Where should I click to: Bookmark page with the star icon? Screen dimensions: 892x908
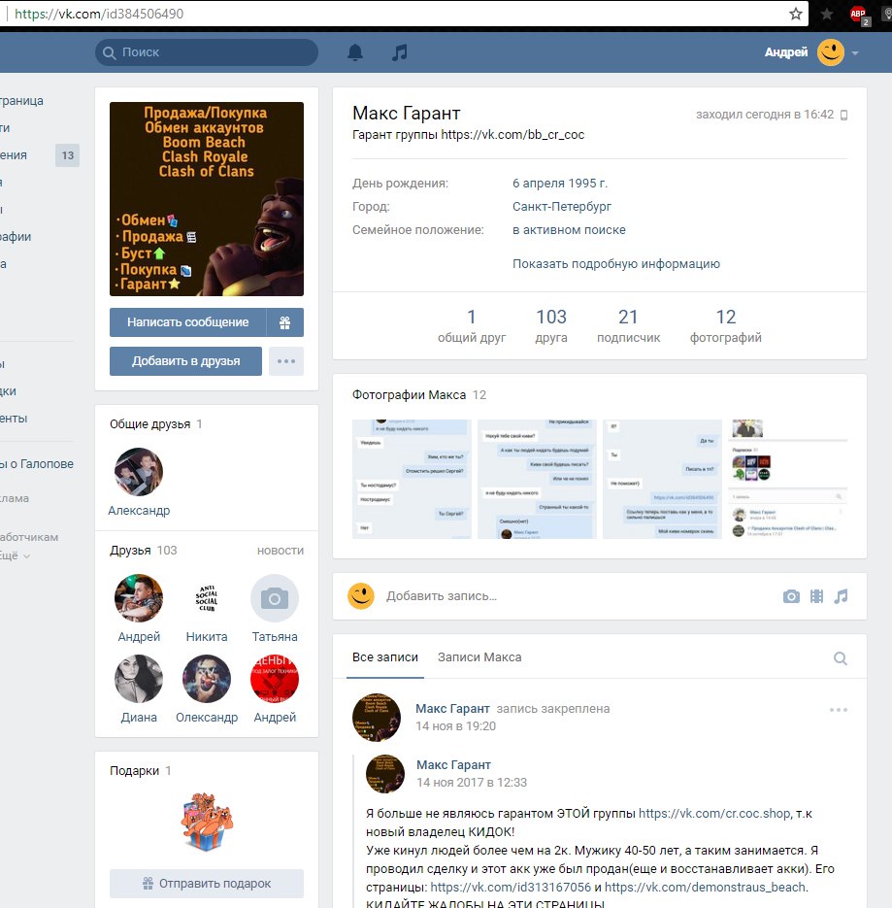796,14
